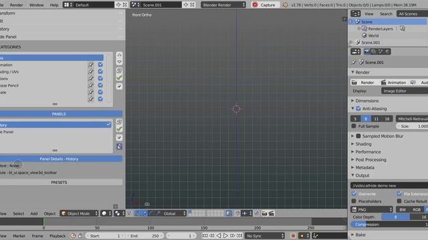Click the Blender logo icon in the info header
Image resolution: width=428 pixels, height=240 pixels.
point(286,5)
